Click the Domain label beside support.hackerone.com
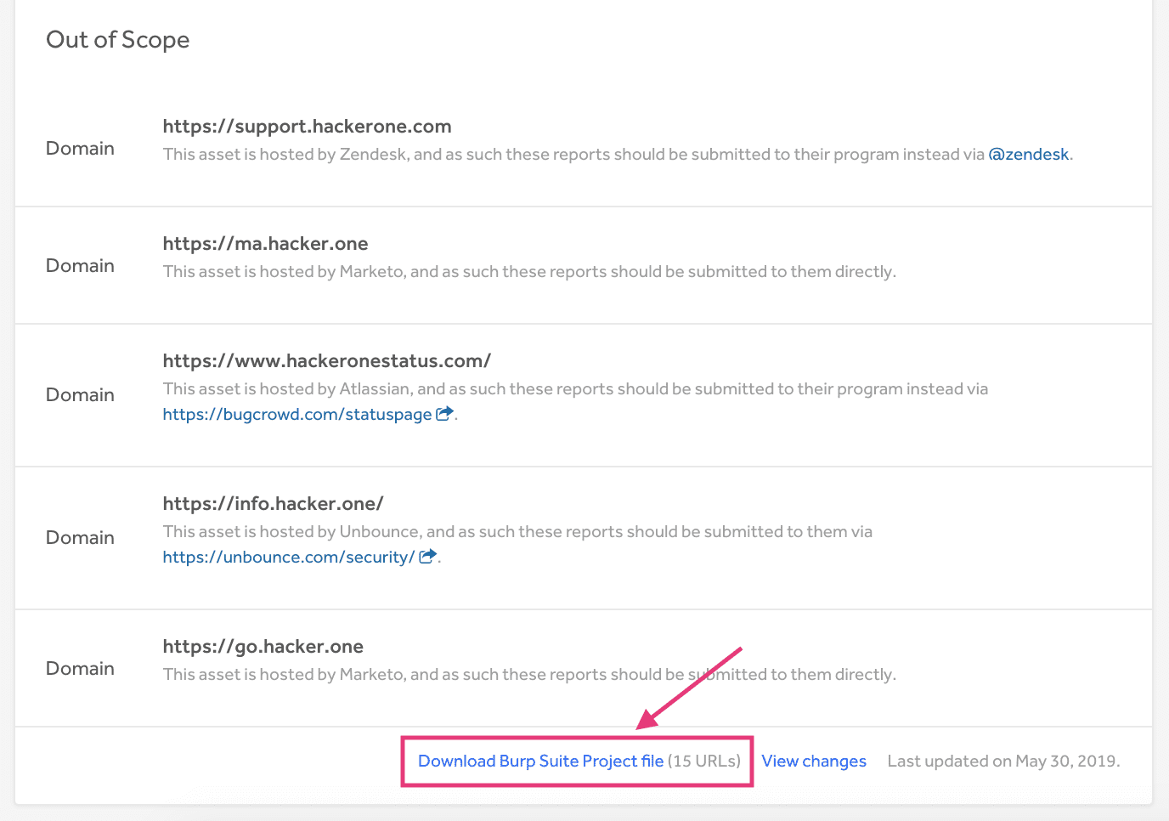The height and width of the screenshot is (821, 1169). tap(80, 149)
